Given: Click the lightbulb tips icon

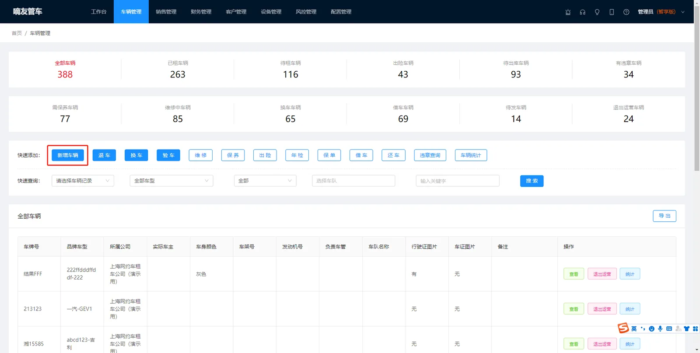Looking at the screenshot, I should (x=597, y=12).
